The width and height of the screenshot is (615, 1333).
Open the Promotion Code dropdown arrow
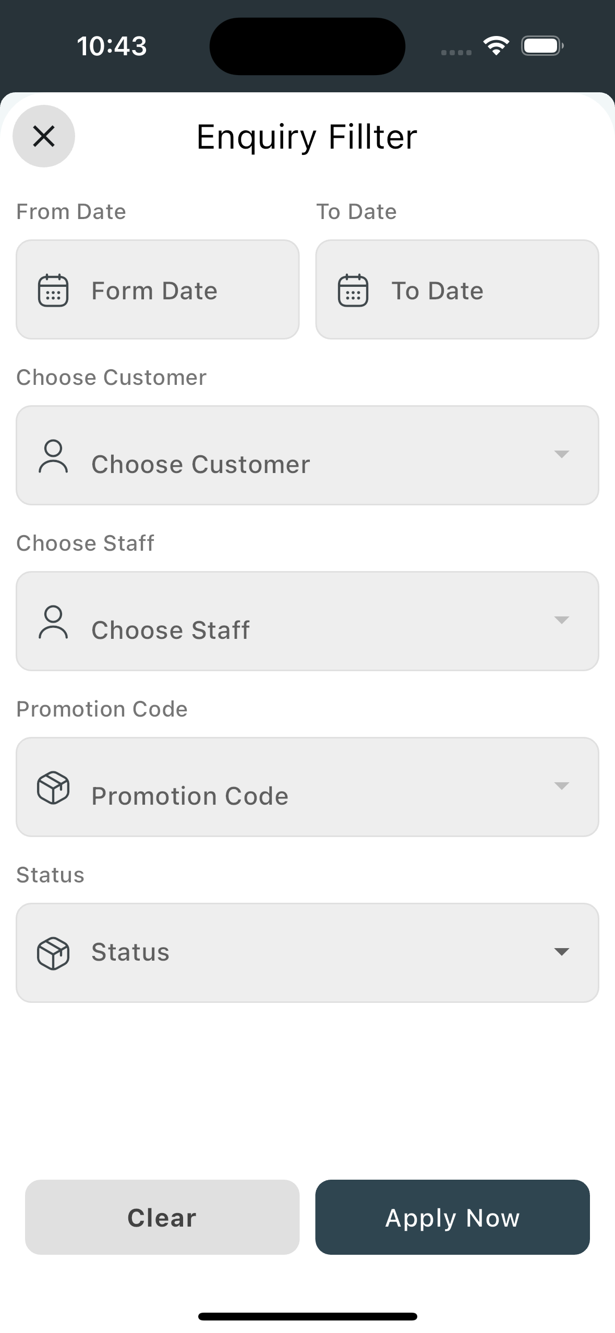tap(561, 786)
